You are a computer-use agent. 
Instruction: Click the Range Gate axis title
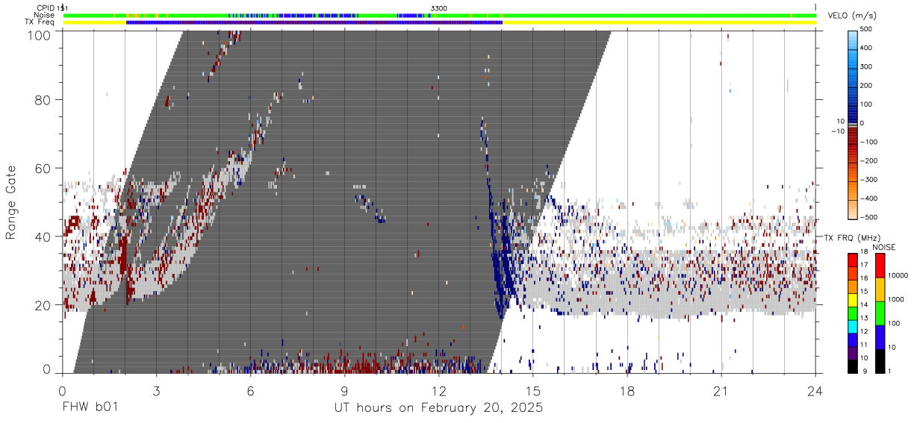10,202
